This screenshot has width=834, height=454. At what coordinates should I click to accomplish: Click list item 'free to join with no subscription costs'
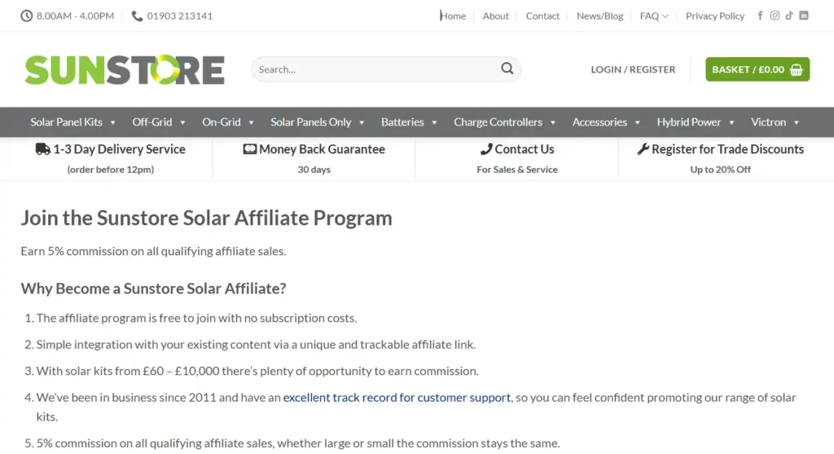click(197, 318)
